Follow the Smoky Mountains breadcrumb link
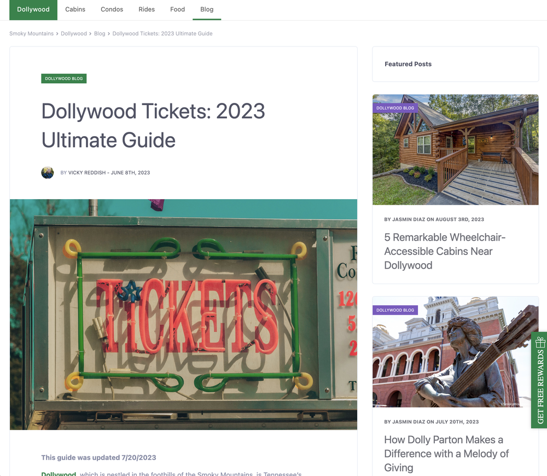This screenshot has width=547, height=476. 31,33
